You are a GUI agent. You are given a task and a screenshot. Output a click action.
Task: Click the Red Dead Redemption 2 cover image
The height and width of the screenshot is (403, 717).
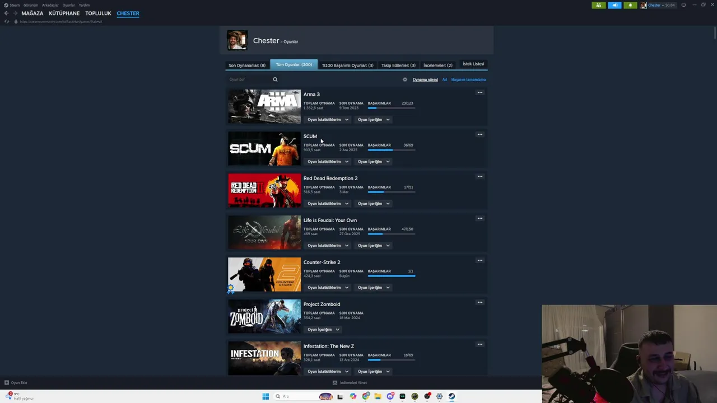tap(264, 190)
